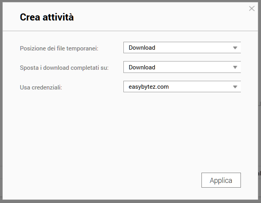Expand the Sposta i download completati su dropdown
The width and height of the screenshot is (261, 203).
pyautogui.click(x=181, y=67)
